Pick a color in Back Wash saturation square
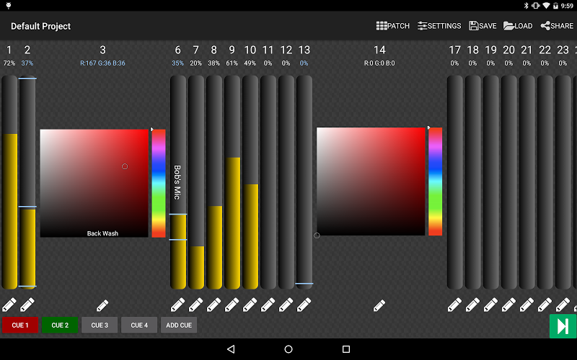This screenshot has width=577, height=360. click(x=94, y=183)
